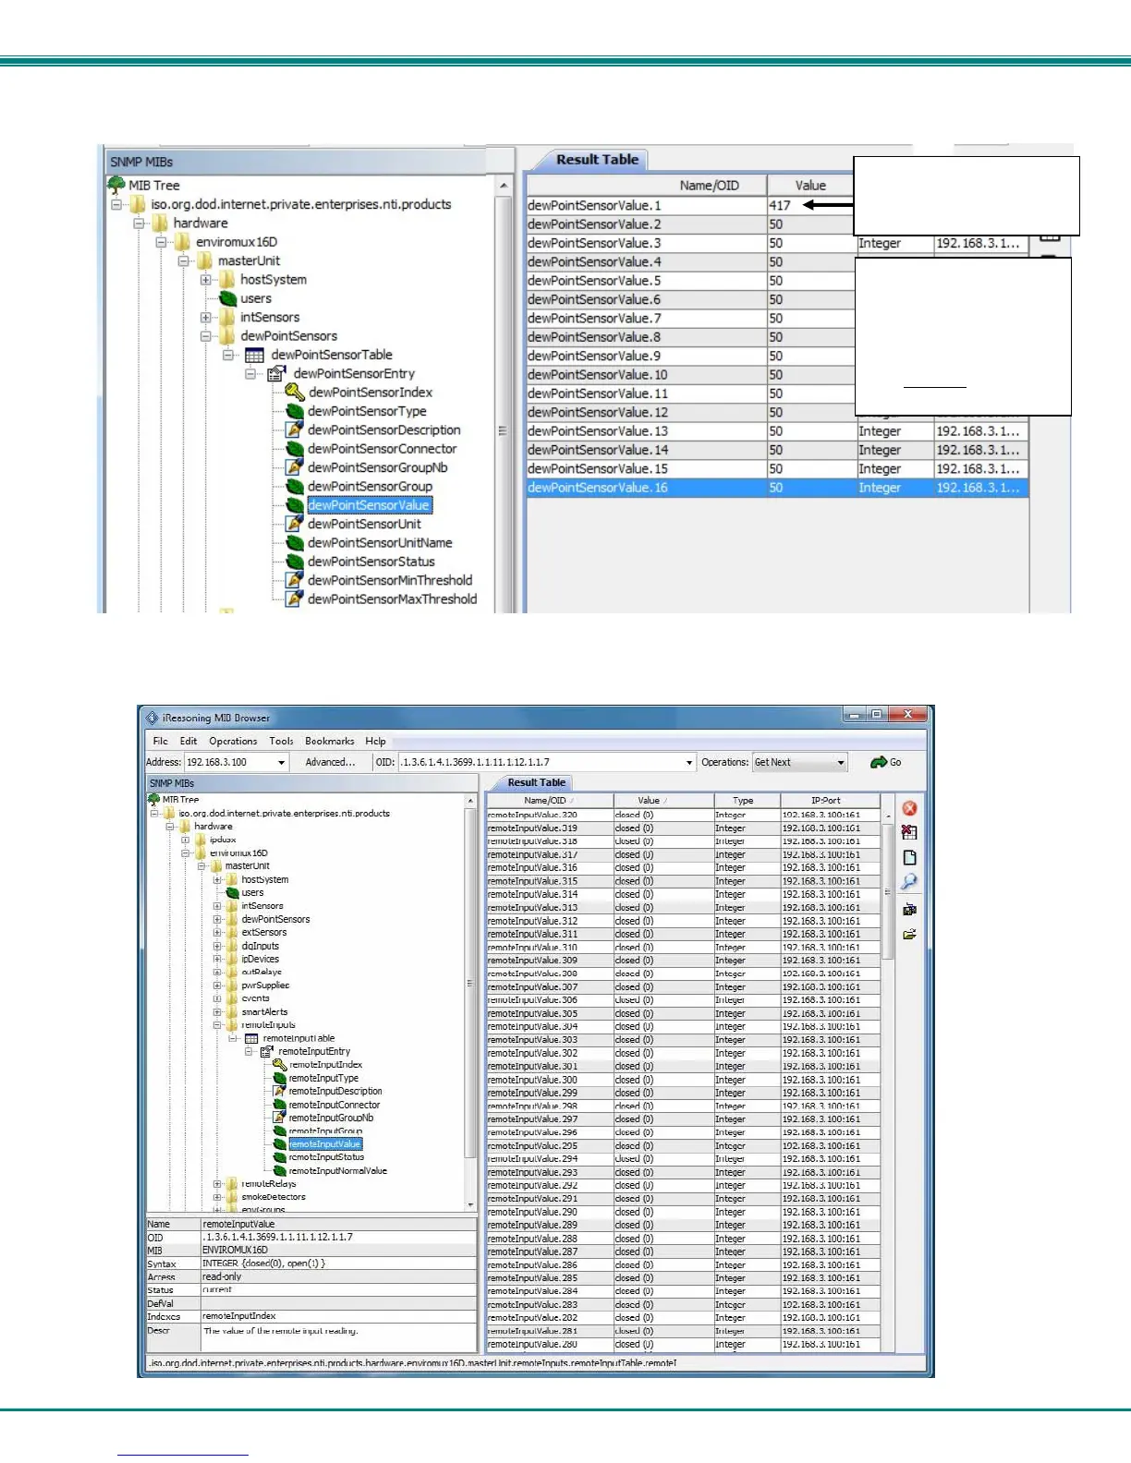The height and width of the screenshot is (1463, 1131).
Task: Click the dewPointSensorStatus leaf icon
Action: coord(295,562)
